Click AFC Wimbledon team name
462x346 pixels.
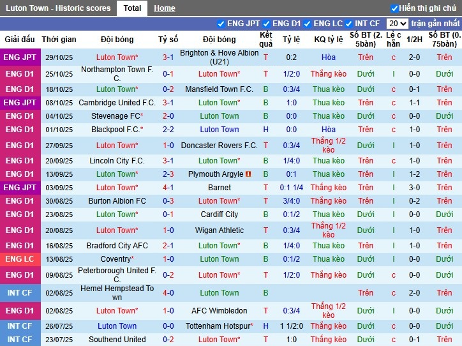pos(220,311)
